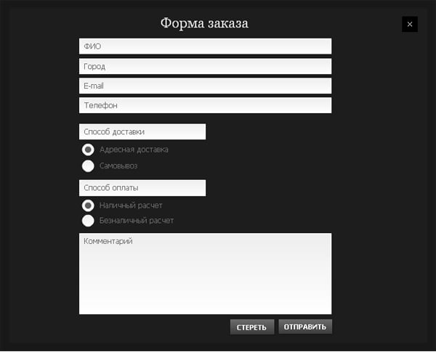Select the Наличный расчет radio button
This screenshot has width=436, height=352.
coord(88,205)
